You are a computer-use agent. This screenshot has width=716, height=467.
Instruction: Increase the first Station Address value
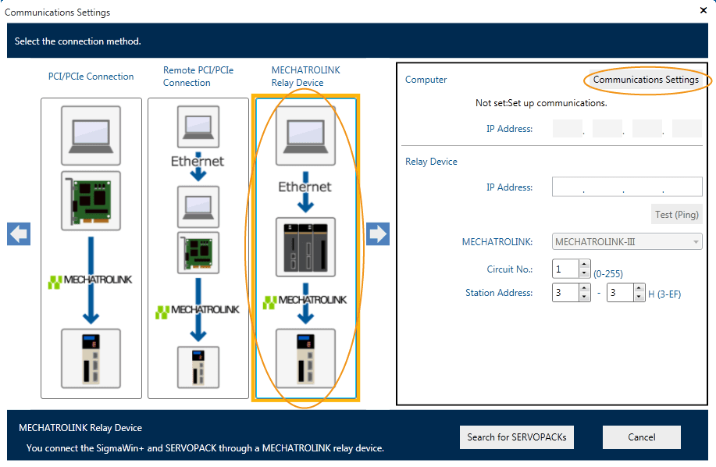point(585,288)
